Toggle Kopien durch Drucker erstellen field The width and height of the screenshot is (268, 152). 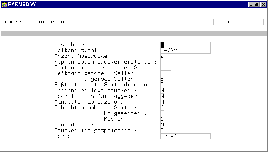tap(162, 62)
